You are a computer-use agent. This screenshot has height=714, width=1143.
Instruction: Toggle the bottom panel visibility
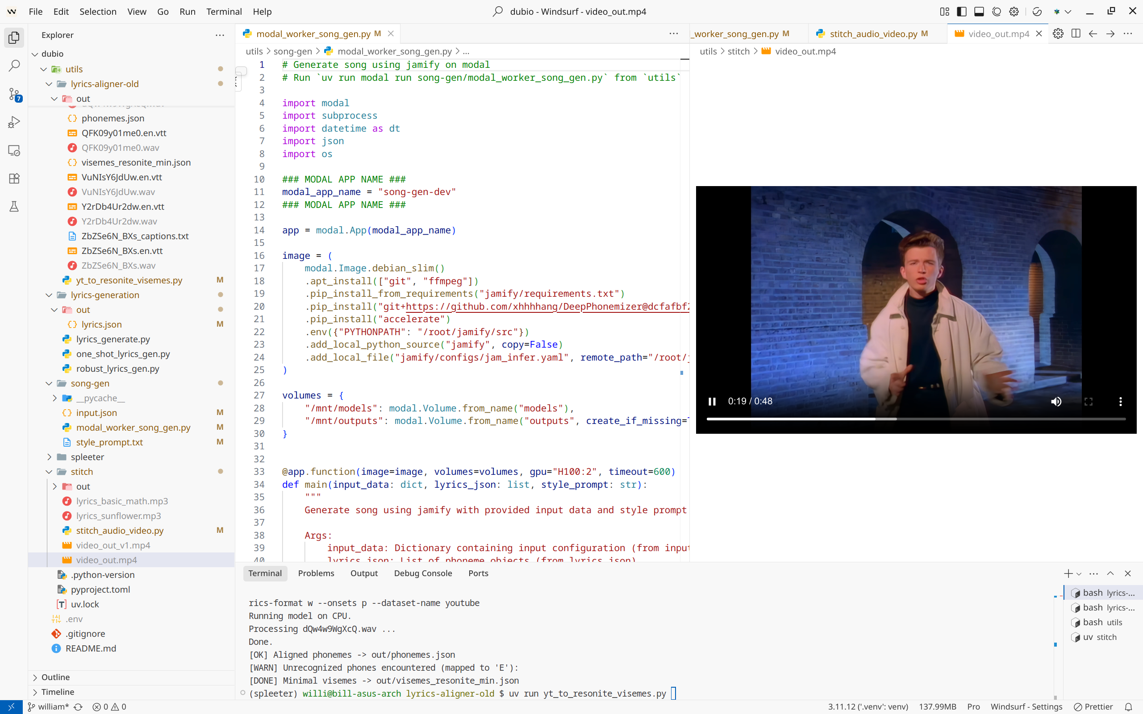tap(979, 11)
